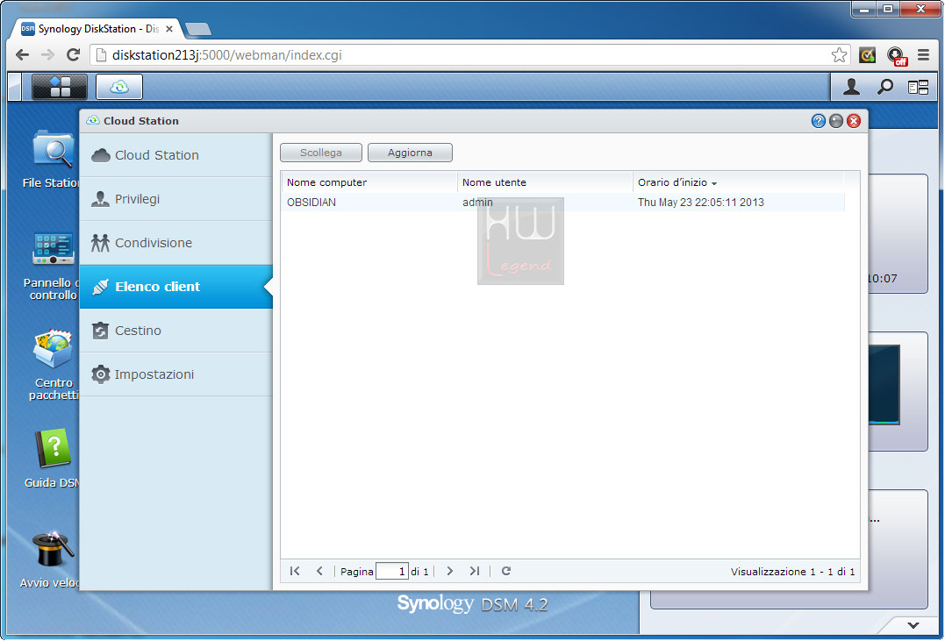Click the yellow checkmark extension icon
The width and height of the screenshot is (945, 641).
point(867,55)
